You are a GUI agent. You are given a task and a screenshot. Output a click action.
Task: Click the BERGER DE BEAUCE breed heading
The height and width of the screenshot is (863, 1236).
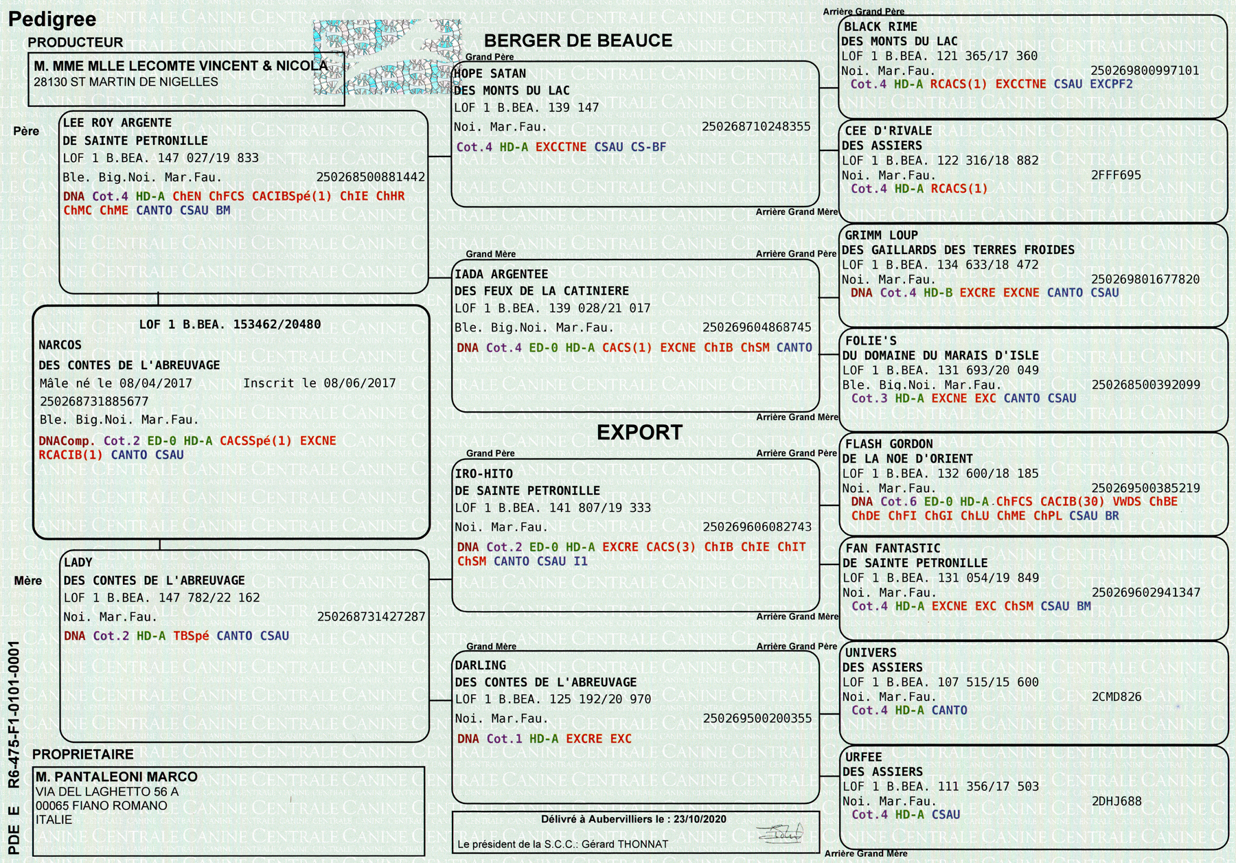click(x=578, y=41)
